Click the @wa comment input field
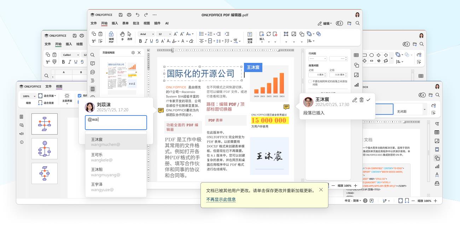 coord(116,123)
